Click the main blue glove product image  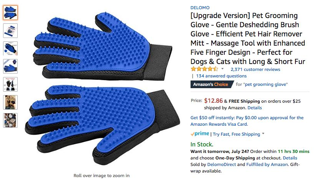103,88
